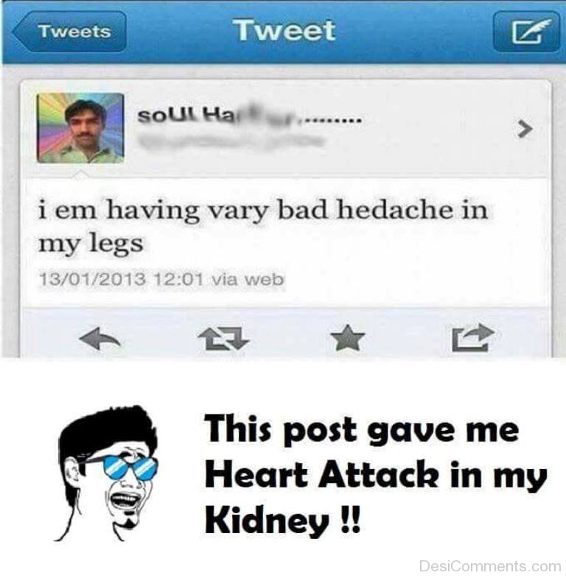The width and height of the screenshot is (566, 578).
Task: Click the 13/01/2013 12:01 timestamp
Action: pos(122,279)
